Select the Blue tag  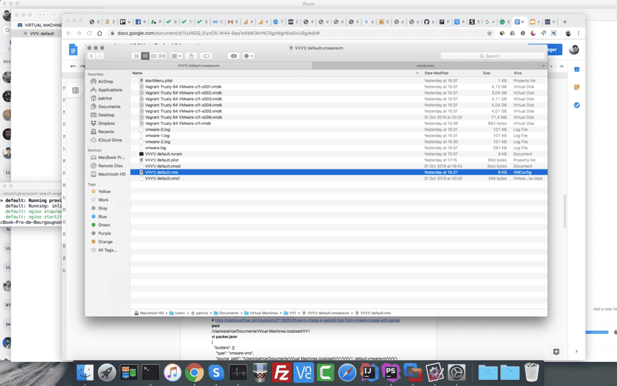click(x=99, y=217)
